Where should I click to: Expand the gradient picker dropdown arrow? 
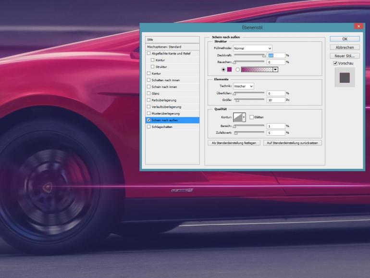tap(275, 69)
